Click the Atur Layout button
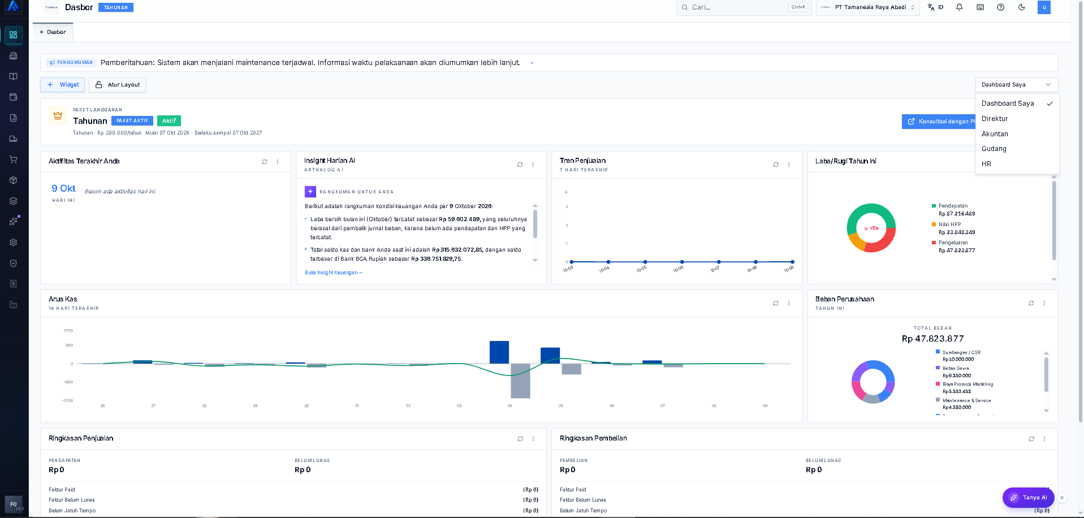 pyautogui.click(x=118, y=85)
